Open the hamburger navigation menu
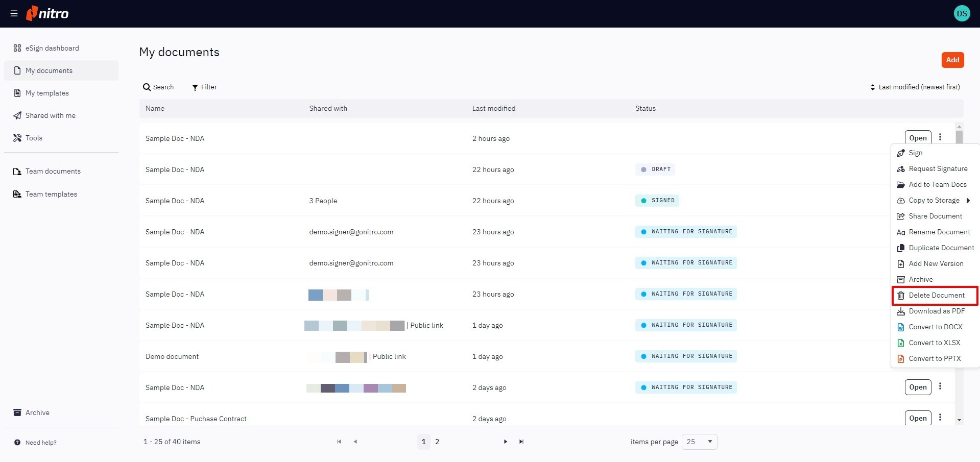The width and height of the screenshot is (980, 462). tap(14, 14)
